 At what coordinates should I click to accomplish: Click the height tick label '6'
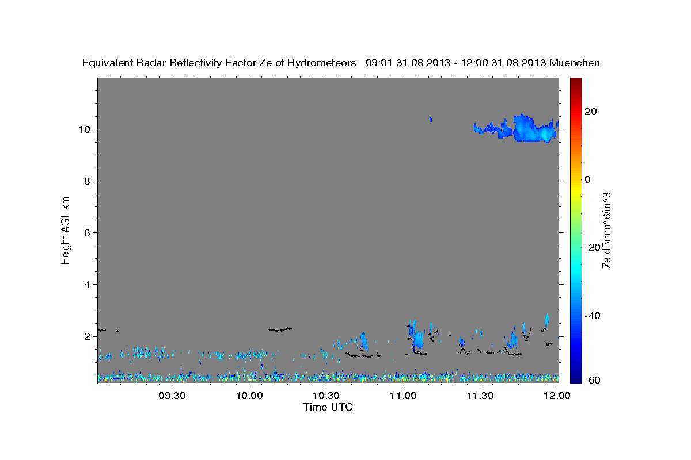pyautogui.click(x=88, y=232)
